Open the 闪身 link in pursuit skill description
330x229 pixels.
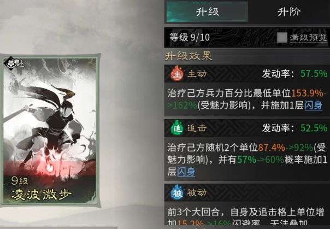[x=186, y=172]
